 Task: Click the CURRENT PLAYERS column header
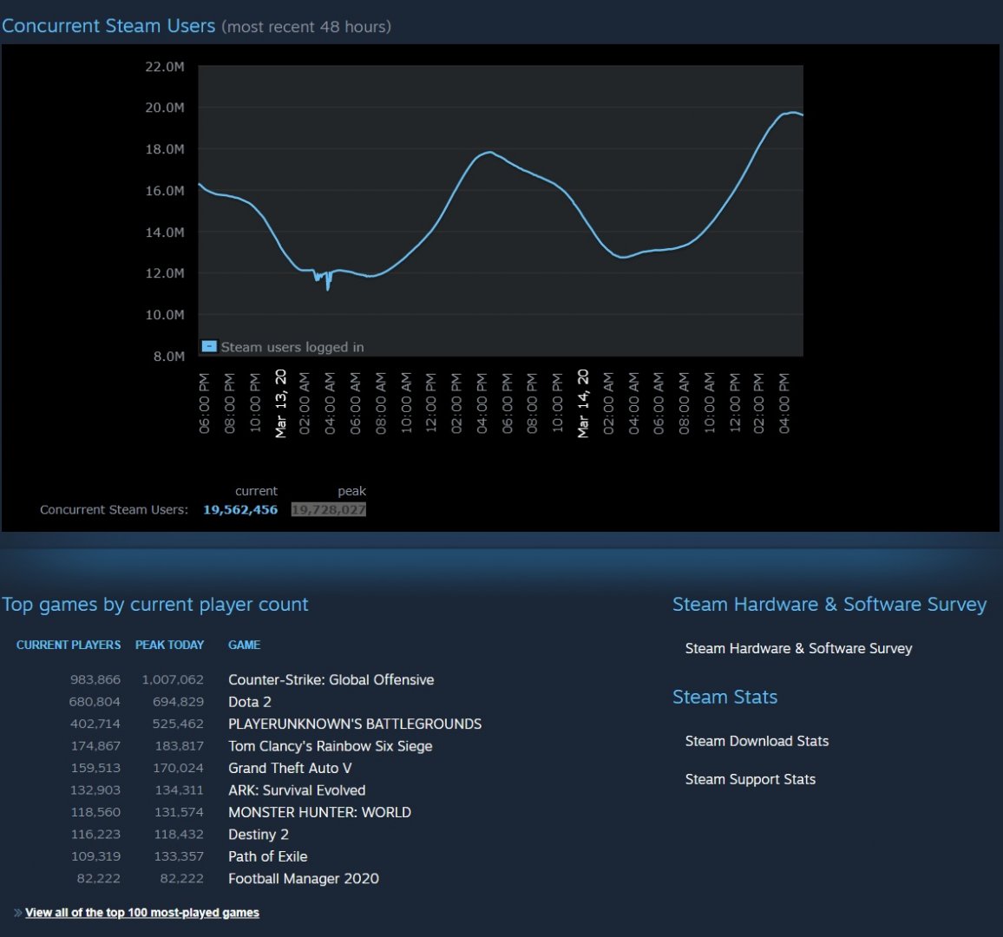[69, 645]
